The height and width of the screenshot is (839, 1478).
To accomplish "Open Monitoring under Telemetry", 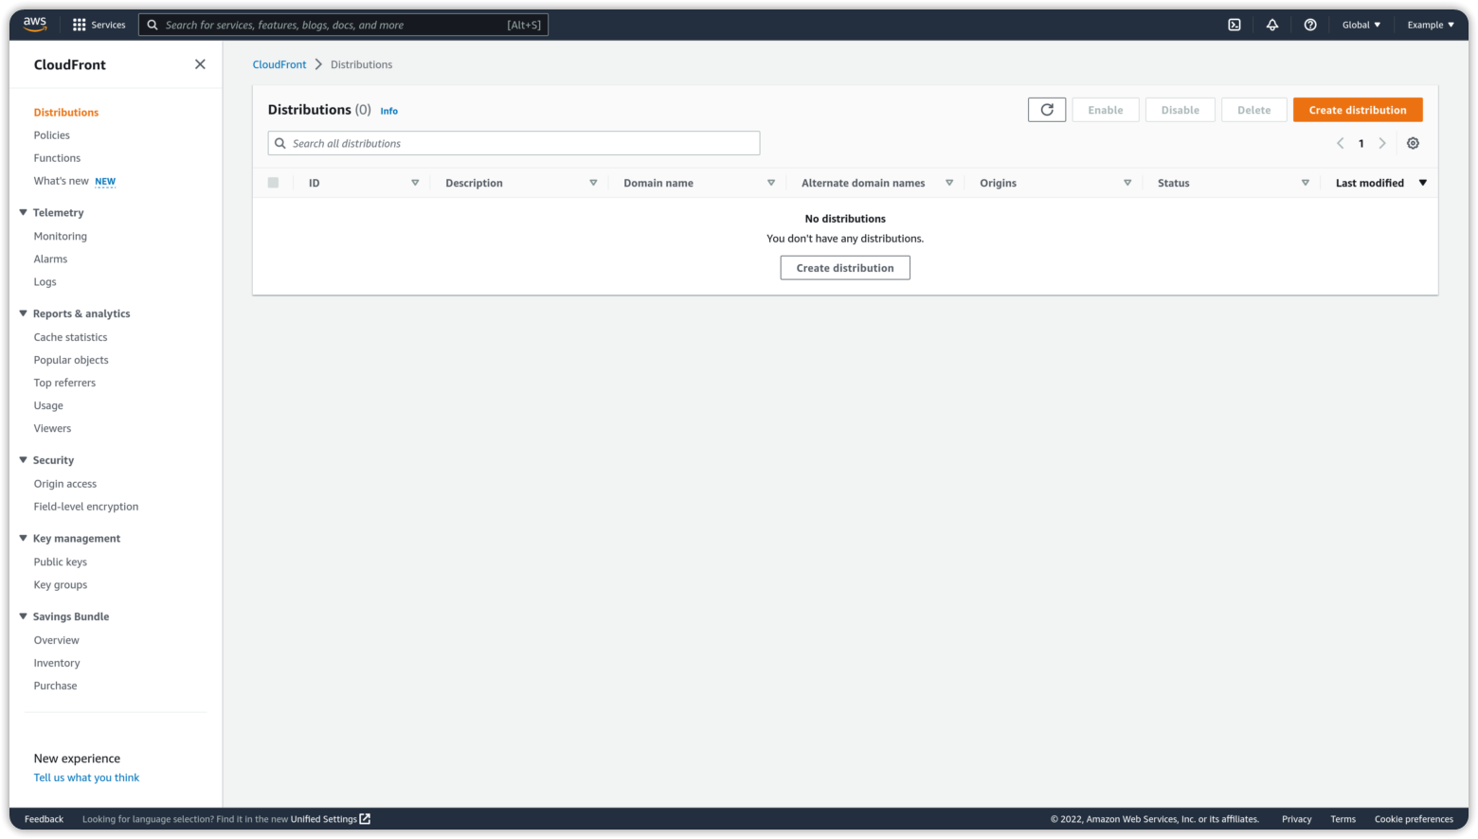I will point(61,237).
